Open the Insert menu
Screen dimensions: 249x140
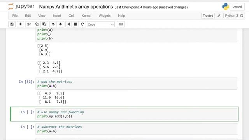57,16
